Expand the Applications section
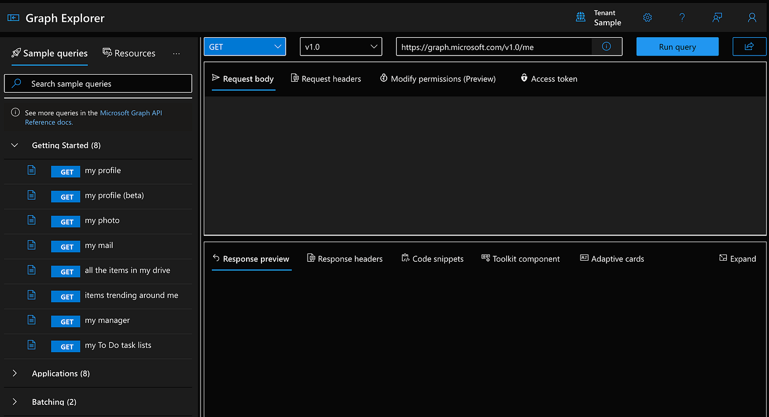 15,373
